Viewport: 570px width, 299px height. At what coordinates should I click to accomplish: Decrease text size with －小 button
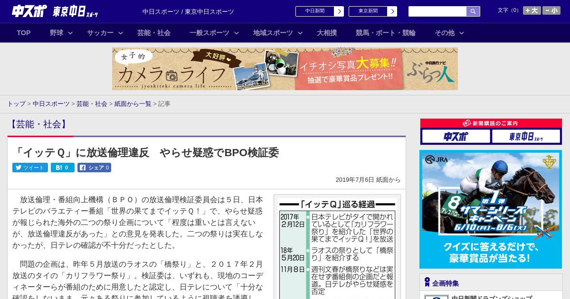551,10
